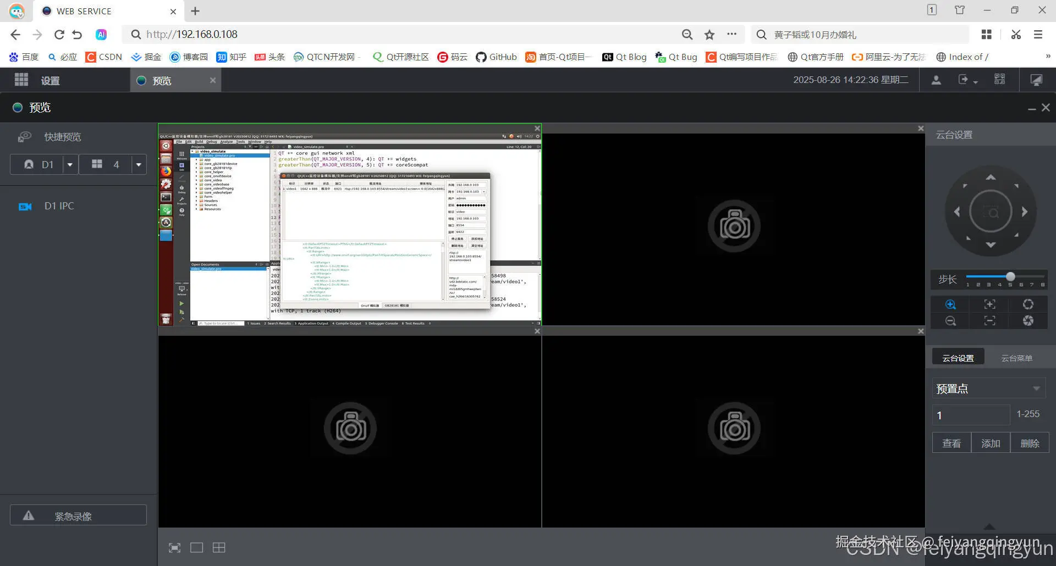Switch to the 云台菜单 tab
Image resolution: width=1056 pixels, height=566 pixels.
[x=1016, y=358]
